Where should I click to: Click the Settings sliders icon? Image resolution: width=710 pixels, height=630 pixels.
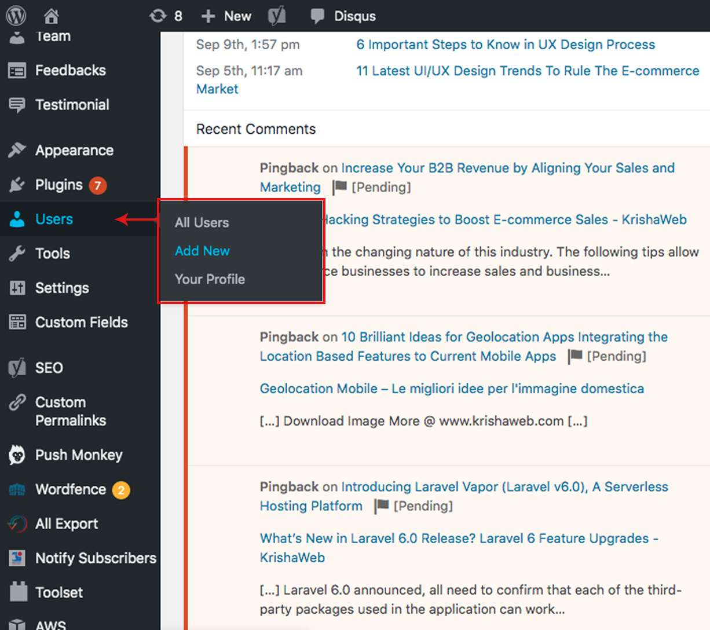17,288
